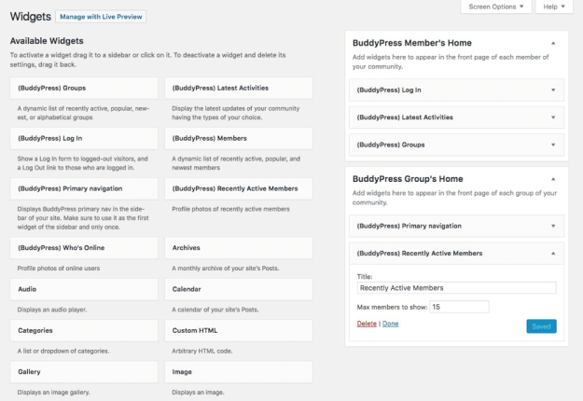583x401 pixels.
Task: Click 'Profile photos of recently active members' text
Action: coord(230,209)
